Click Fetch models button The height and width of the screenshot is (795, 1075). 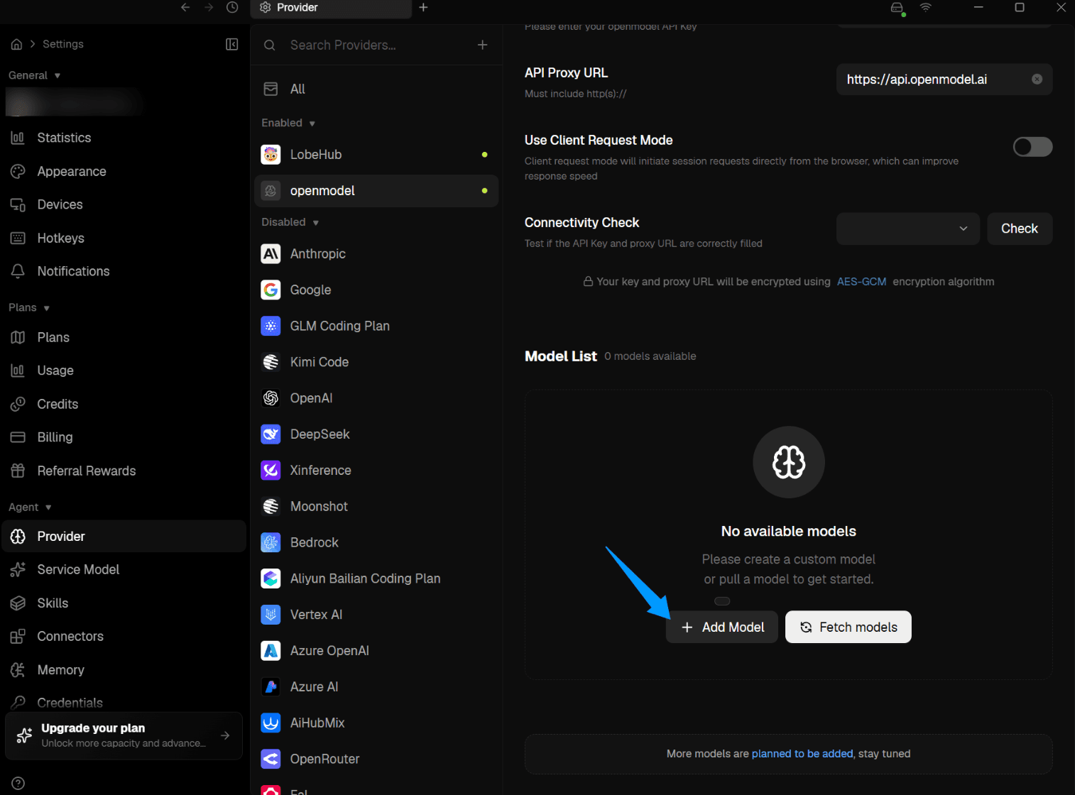848,627
